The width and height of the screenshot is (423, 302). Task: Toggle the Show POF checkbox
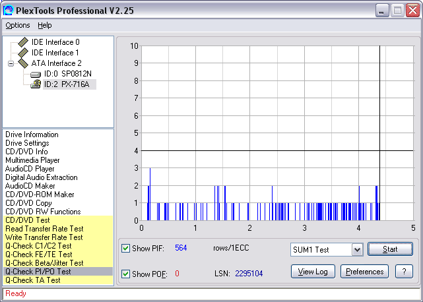[x=125, y=274]
